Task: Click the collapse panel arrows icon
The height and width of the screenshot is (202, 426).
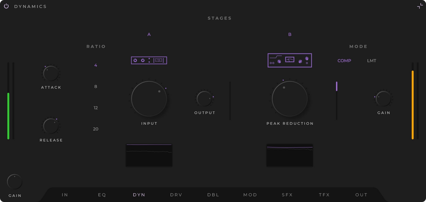Action: tap(420, 6)
